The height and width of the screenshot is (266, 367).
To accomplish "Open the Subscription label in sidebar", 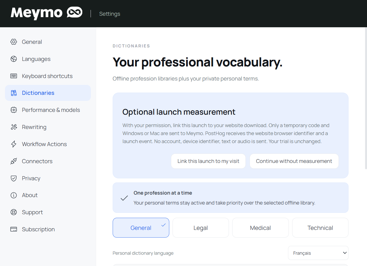I will 38,229.
